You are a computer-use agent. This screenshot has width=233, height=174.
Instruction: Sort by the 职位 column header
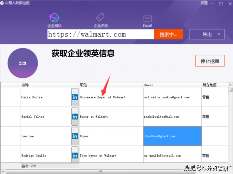tap(111, 85)
